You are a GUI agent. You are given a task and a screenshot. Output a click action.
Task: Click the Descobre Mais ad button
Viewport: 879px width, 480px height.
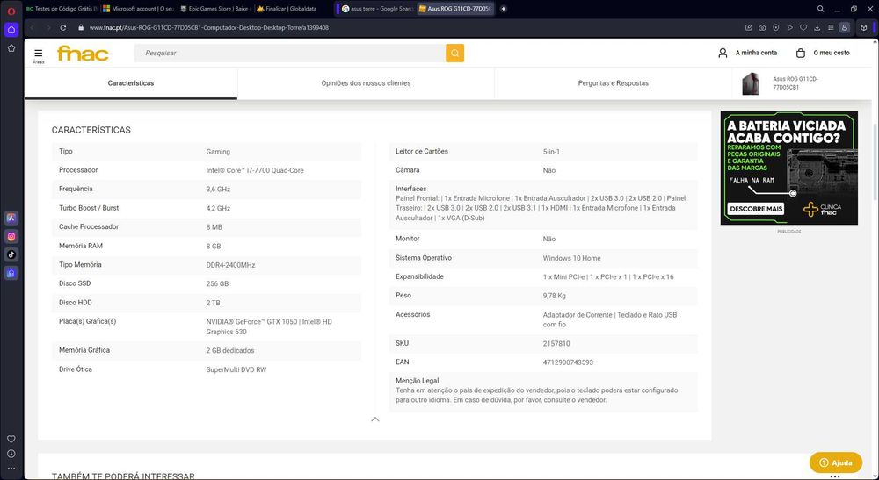(x=756, y=209)
